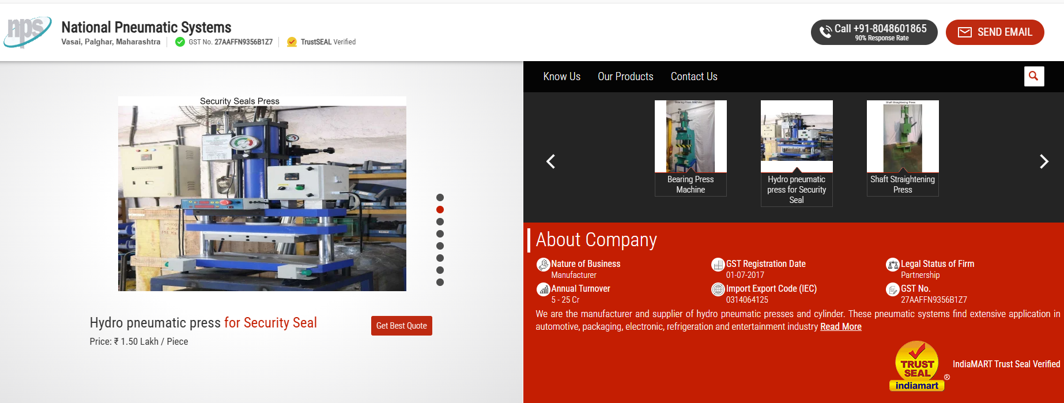This screenshot has width=1064, height=403.
Task: Click the 'TrustSEAL Verified' text
Action: coord(328,42)
